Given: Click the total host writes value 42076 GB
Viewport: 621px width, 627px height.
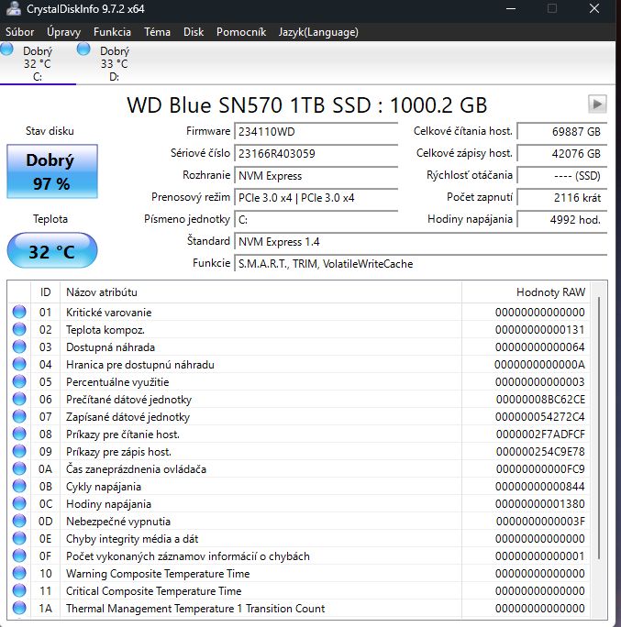Looking at the screenshot, I should click(x=561, y=154).
